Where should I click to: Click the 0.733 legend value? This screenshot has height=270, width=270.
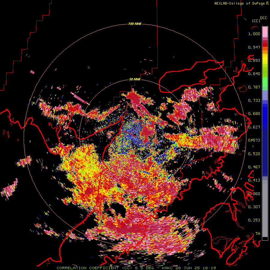click(x=254, y=100)
